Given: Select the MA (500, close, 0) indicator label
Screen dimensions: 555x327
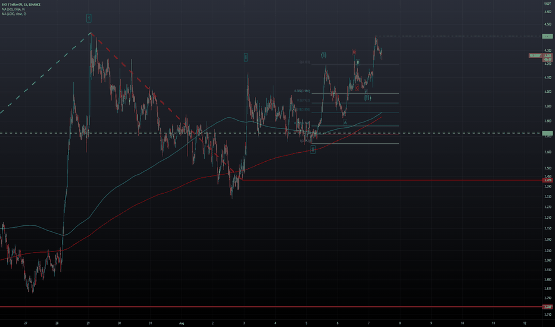Looking at the screenshot, I should pyautogui.click(x=13, y=9).
